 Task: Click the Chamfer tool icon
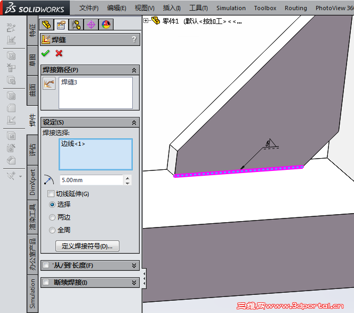(11, 160)
